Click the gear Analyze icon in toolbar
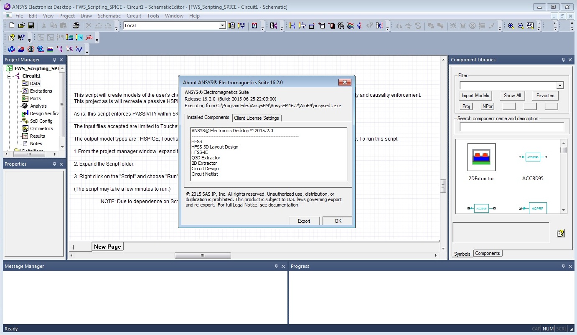Screen dimensions: 577x335 point(341,25)
